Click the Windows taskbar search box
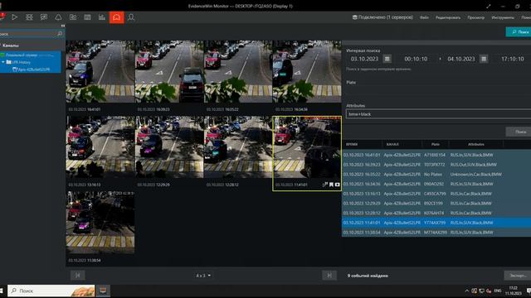This screenshot has width=531, height=298. [x=51, y=291]
